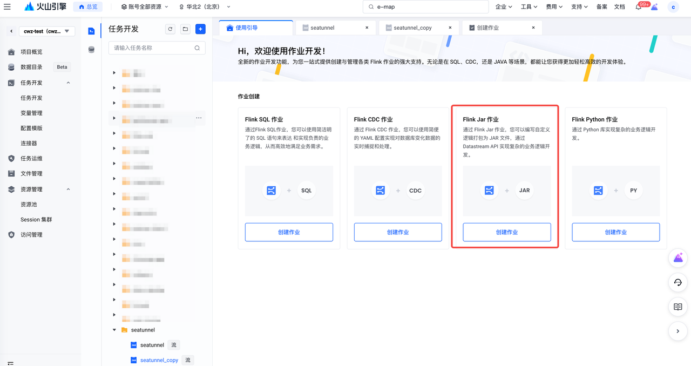Switch to the 使用引导 tab
691x366 pixels.
(256, 28)
